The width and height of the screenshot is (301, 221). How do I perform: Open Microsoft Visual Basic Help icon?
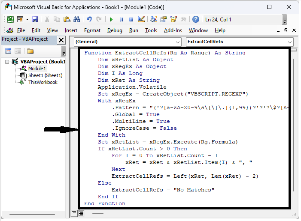coord(196,19)
